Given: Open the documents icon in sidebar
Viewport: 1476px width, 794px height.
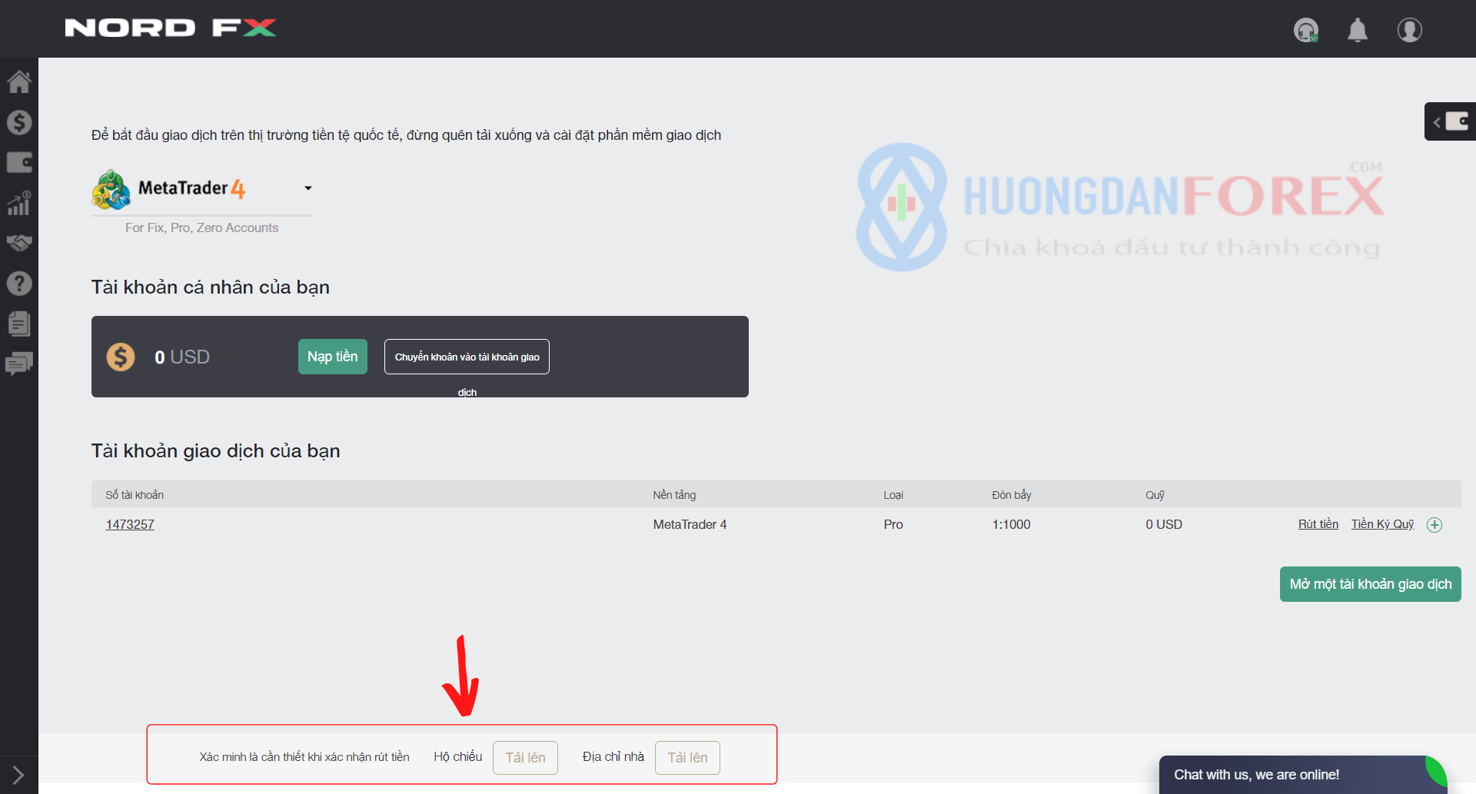Looking at the screenshot, I should pos(19,324).
